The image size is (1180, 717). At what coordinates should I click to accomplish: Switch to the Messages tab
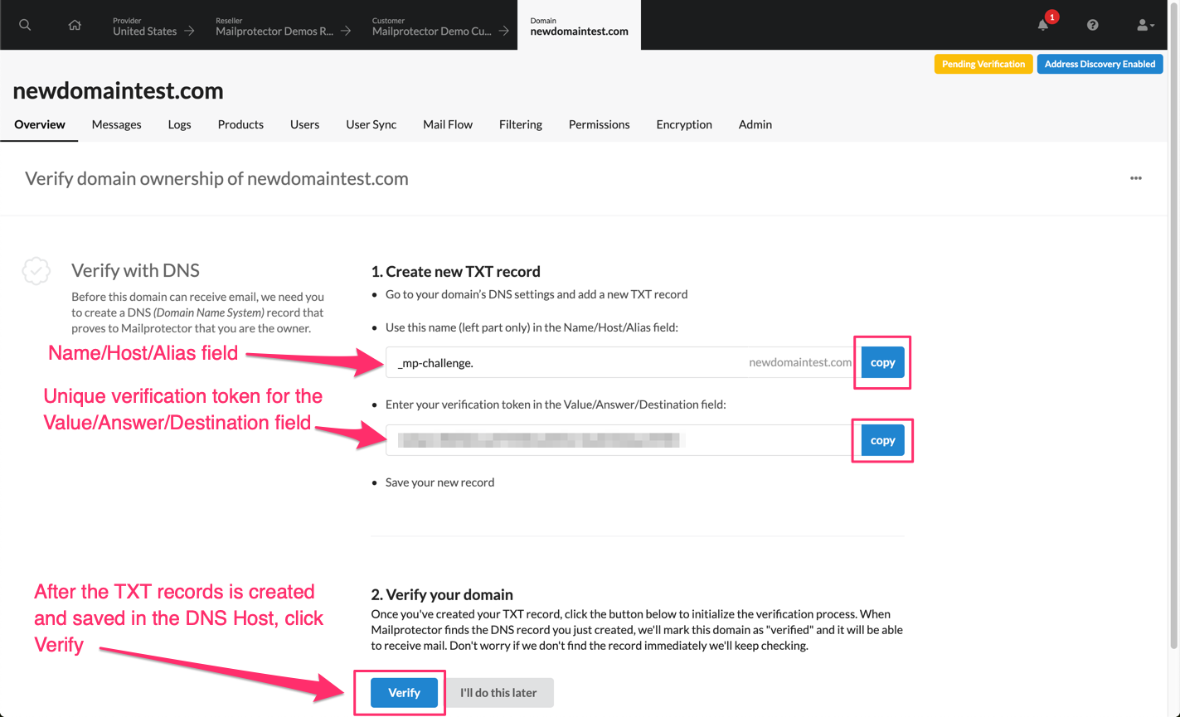(116, 124)
